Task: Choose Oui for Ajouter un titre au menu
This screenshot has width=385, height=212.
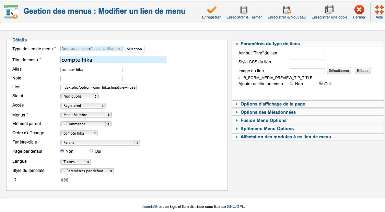Action: (x=321, y=84)
